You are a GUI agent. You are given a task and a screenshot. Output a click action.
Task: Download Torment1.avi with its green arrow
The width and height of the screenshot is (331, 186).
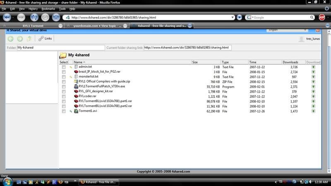click(x=313, y=111)
